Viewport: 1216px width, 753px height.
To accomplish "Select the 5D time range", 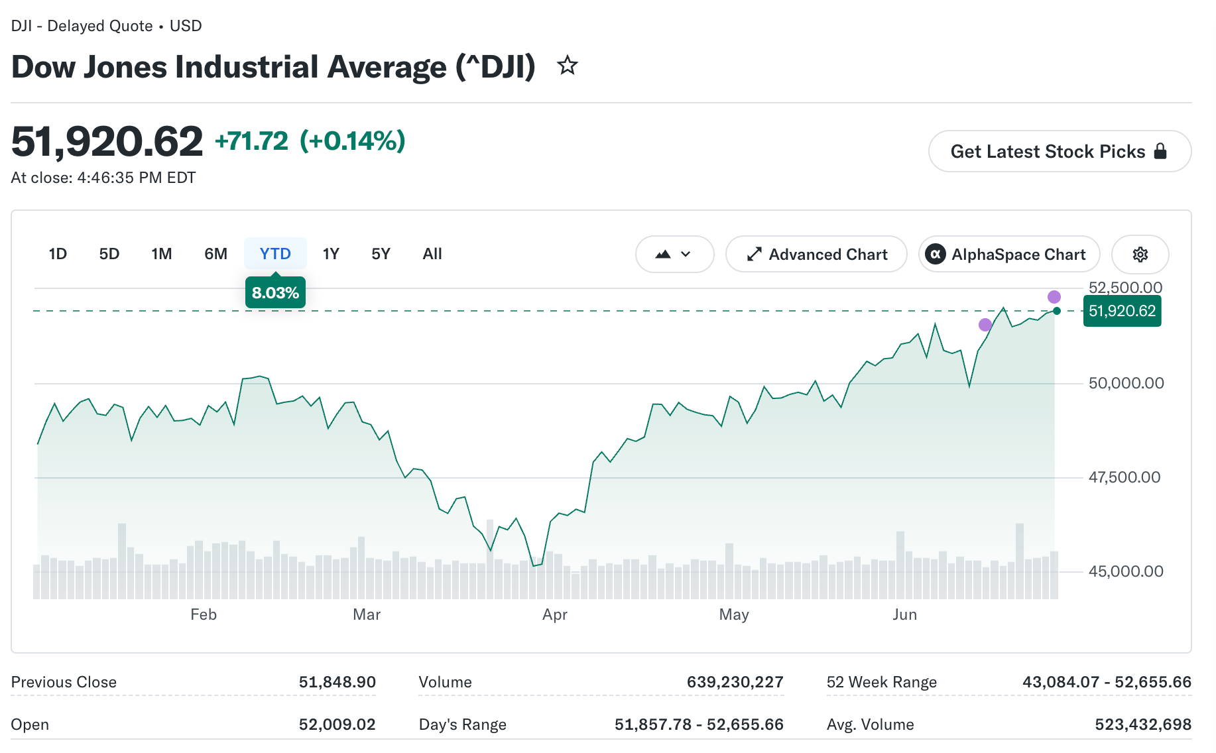I will click(x=109, y=254).
